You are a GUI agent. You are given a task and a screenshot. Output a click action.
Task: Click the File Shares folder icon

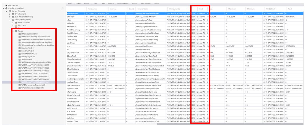pyautogui.click(x=16, y=25)
